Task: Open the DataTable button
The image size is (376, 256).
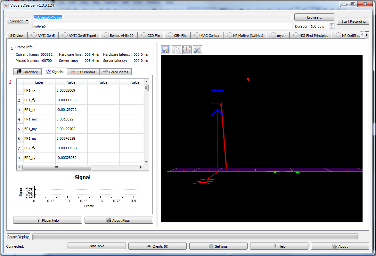Action: point(97,246)
